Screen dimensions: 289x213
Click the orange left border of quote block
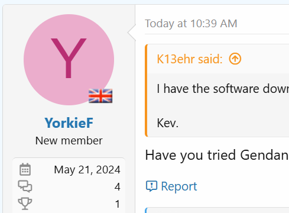pyautogui.click(x=146, y=91)
